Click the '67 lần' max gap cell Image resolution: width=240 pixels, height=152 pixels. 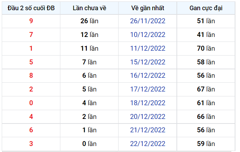point(206,89)
